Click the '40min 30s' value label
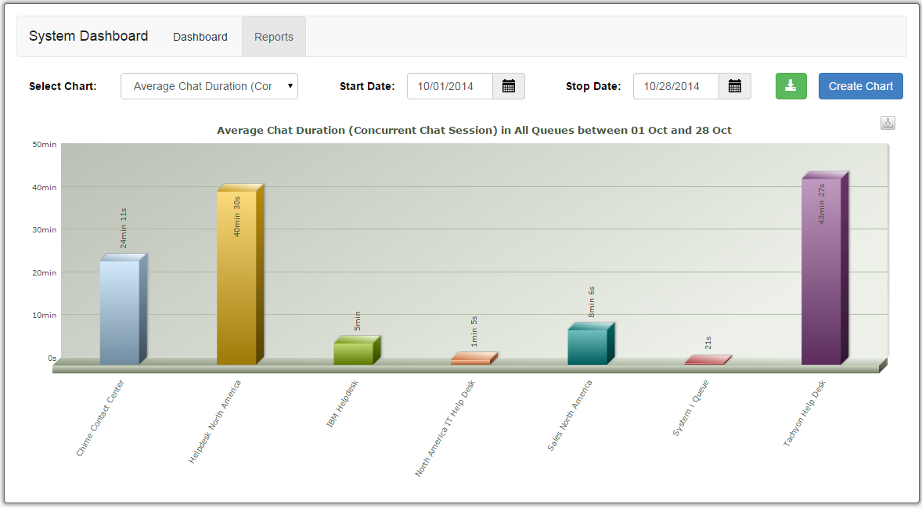Image resolution: width=922 pixels, height=508 pixels. (x=237, y=216)
